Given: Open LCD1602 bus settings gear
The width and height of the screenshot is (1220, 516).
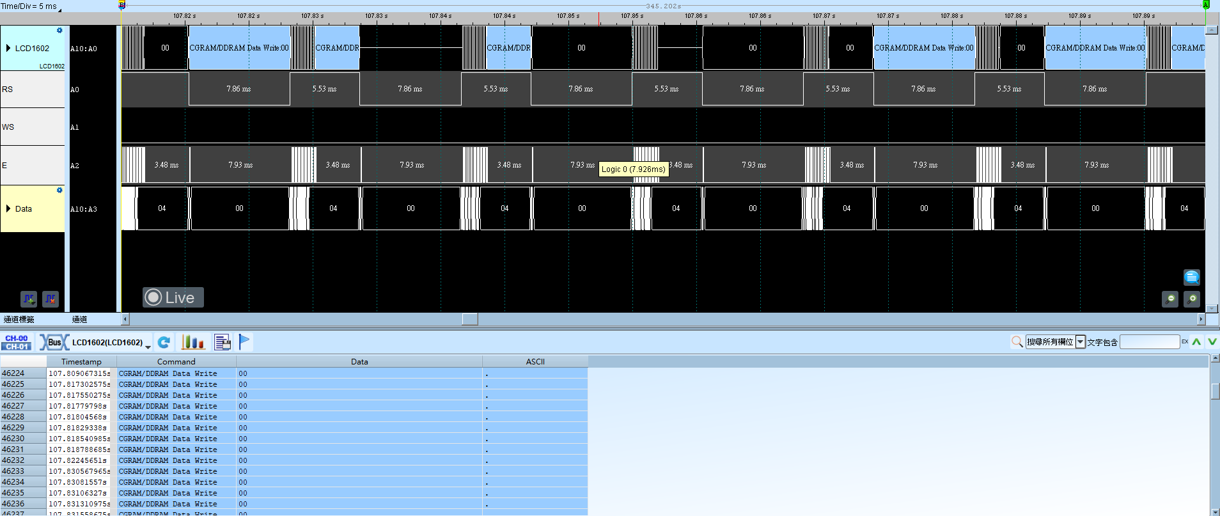Looking at the screenshot, I should pyautogui.click(x=59, y=30).
